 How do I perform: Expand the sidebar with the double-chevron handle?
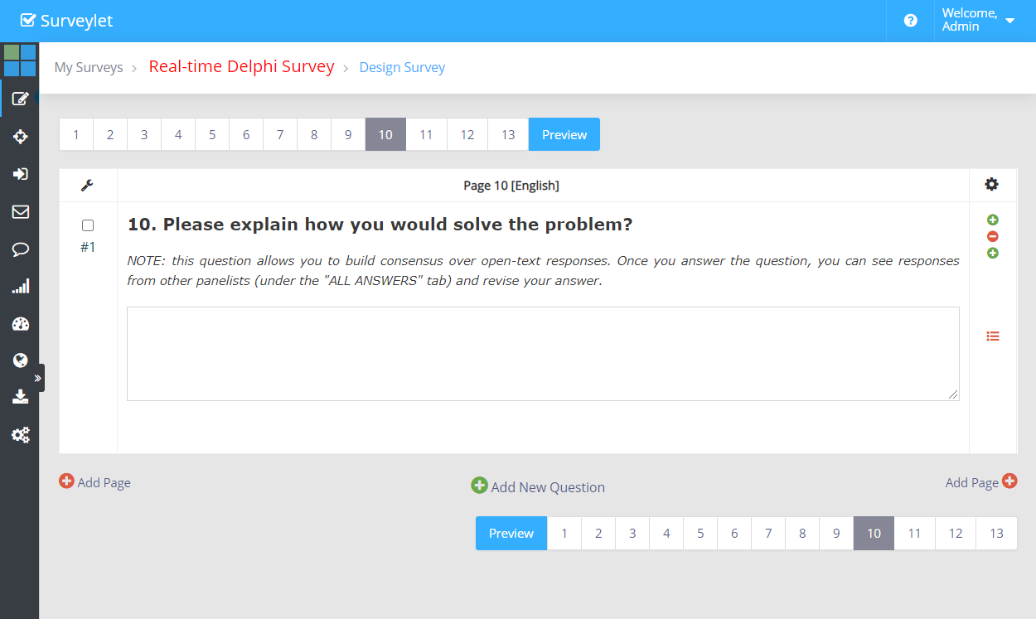pyautogui.click(x=37, y=378)
